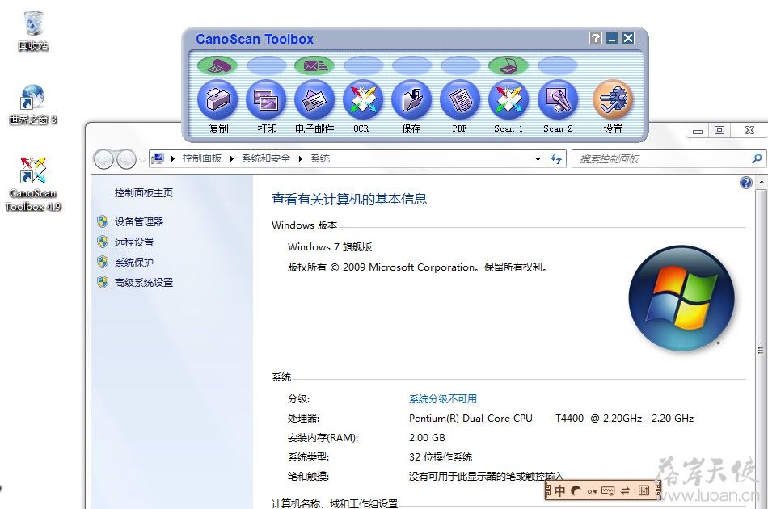
Task: Refresh the Control Panel address bar
Action: (556, 158)
